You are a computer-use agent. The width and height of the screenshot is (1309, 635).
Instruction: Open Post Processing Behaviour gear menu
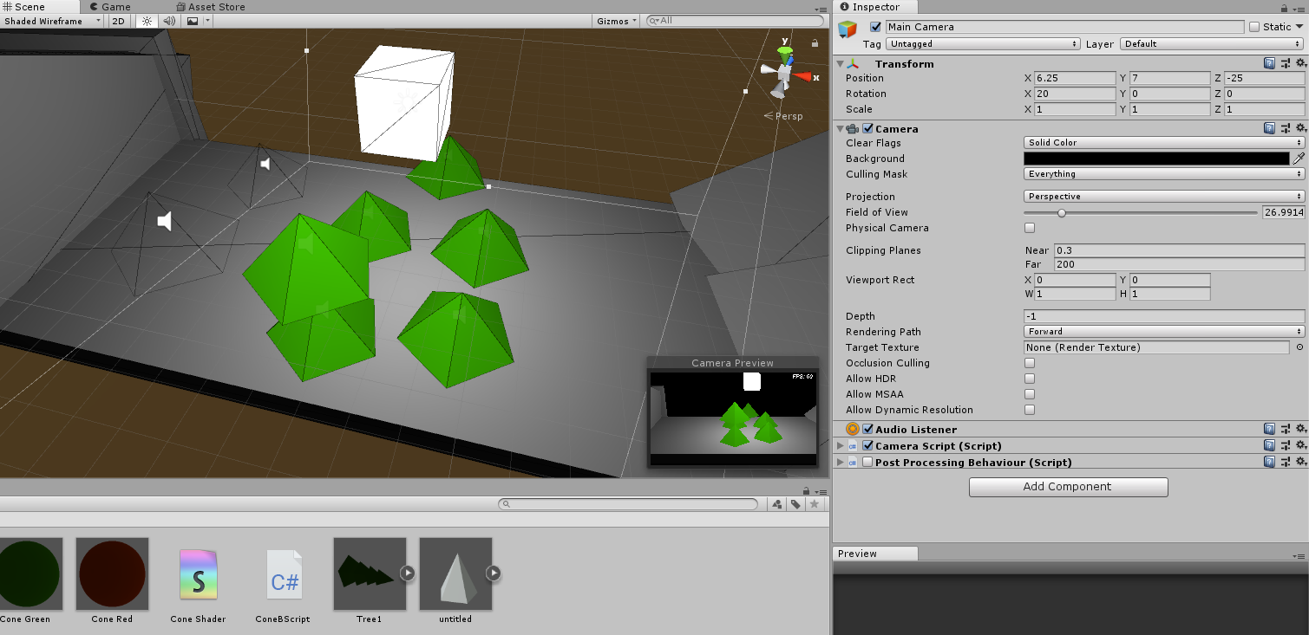tap(1299, 462)
